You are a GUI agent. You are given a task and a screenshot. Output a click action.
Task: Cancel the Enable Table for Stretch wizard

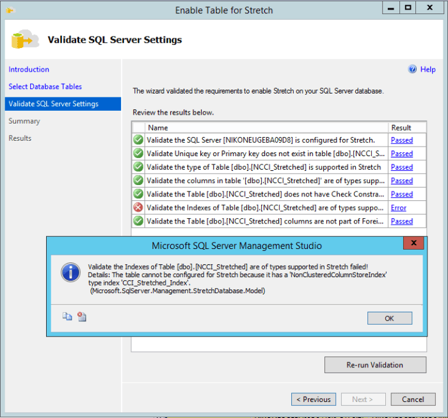tap(413, 399)
